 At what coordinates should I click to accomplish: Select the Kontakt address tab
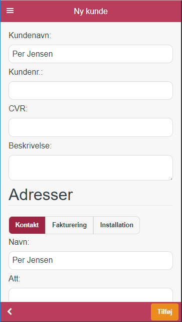coord(27,225)
